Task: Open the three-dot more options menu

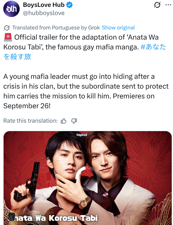Action: (168, 5)
